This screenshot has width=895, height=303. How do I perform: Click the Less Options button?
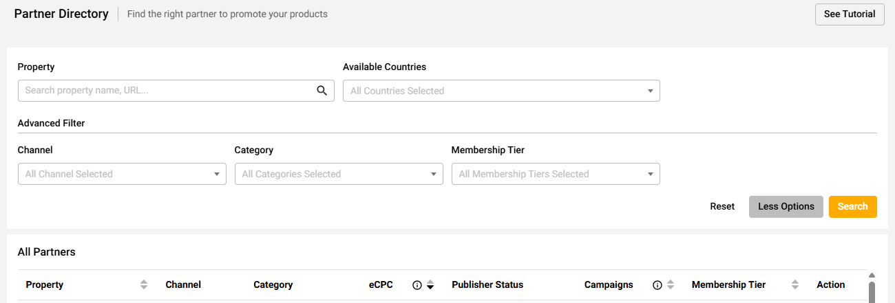786,207
